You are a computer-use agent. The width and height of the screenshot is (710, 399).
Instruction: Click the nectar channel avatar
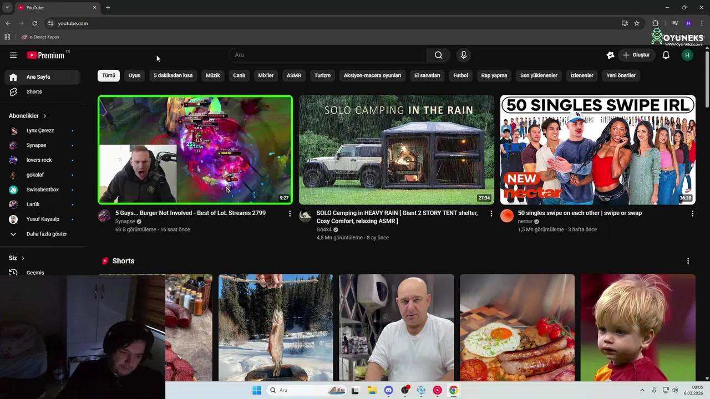[x=507, y=216]
